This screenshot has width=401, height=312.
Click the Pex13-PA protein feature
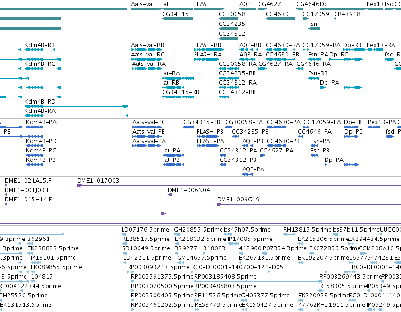click(x=374, y=127)
